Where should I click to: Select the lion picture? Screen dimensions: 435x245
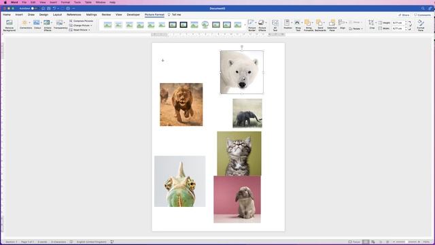pos(181,104)
